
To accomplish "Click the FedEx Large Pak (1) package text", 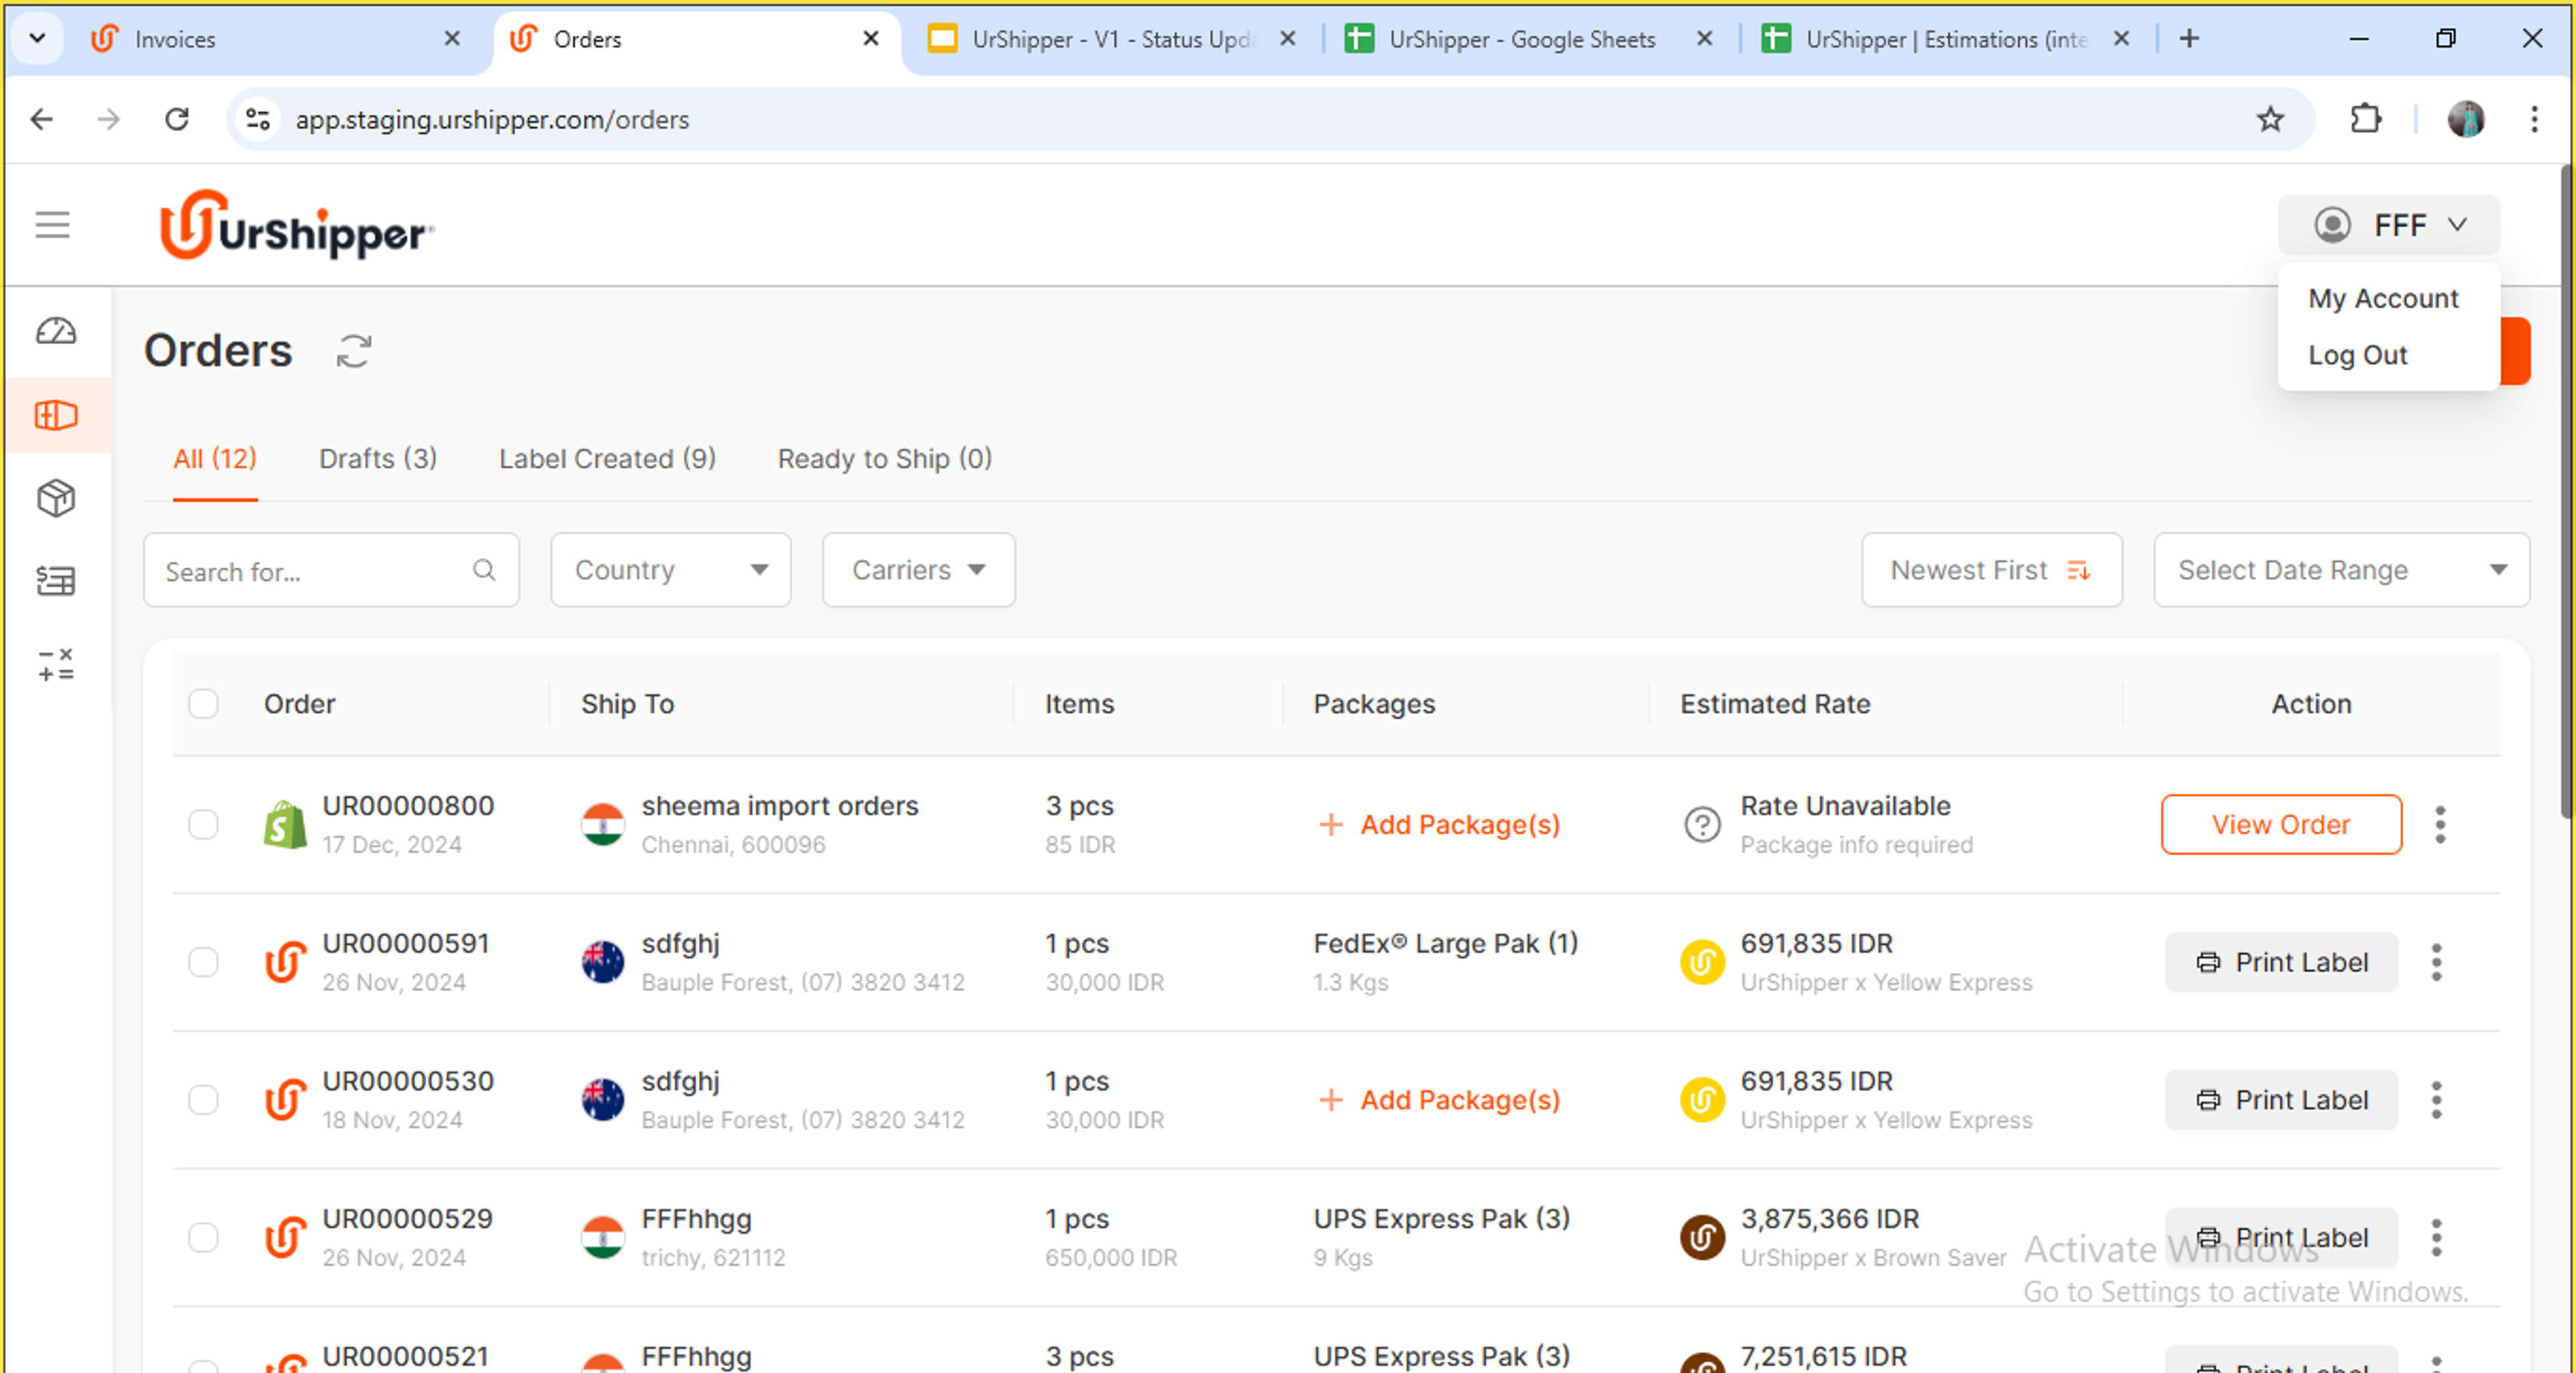I will pyautogui.click(x=1445, y=943).
